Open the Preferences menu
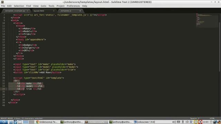Viewport: 221px width, 124px height. pyautogui.click(x=73, y=6)
